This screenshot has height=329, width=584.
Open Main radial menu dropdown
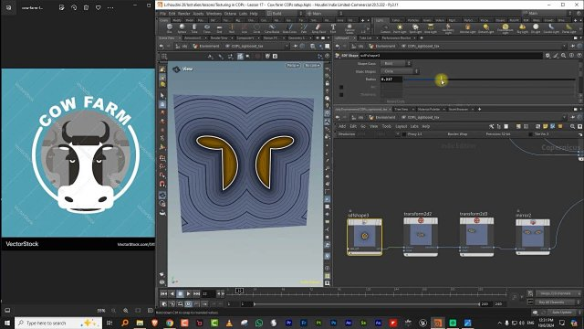pos(326,14)
